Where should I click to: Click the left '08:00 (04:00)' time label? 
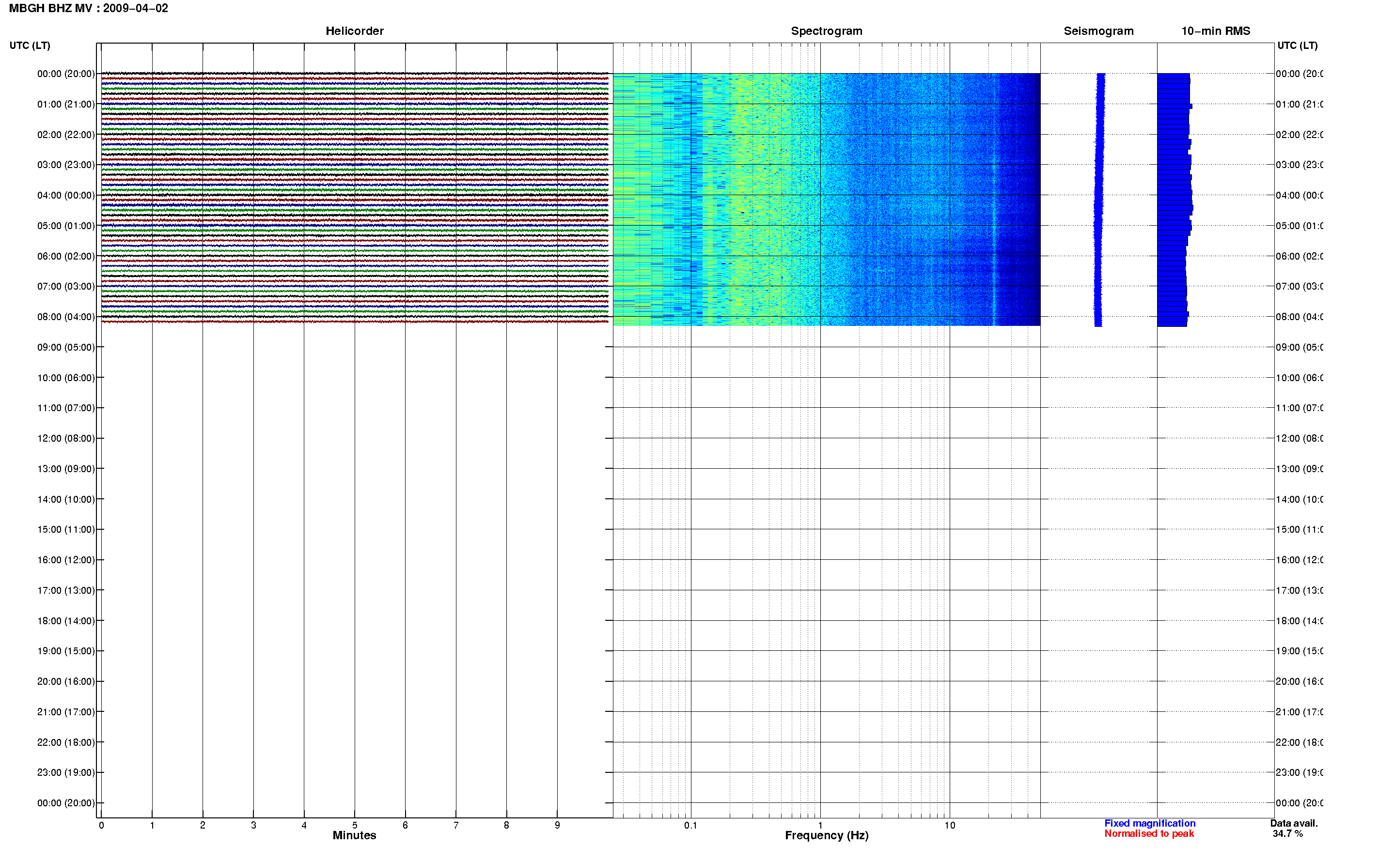66,317
